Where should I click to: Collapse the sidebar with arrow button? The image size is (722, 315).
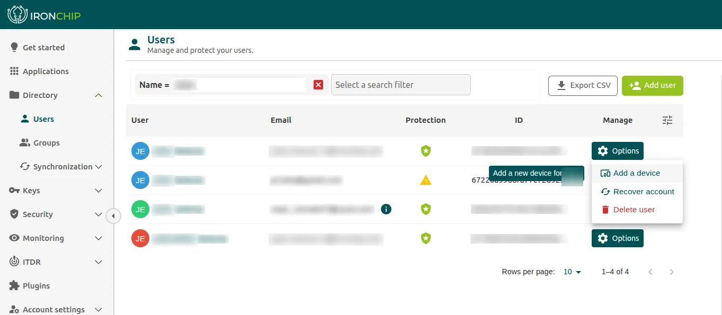113,216
